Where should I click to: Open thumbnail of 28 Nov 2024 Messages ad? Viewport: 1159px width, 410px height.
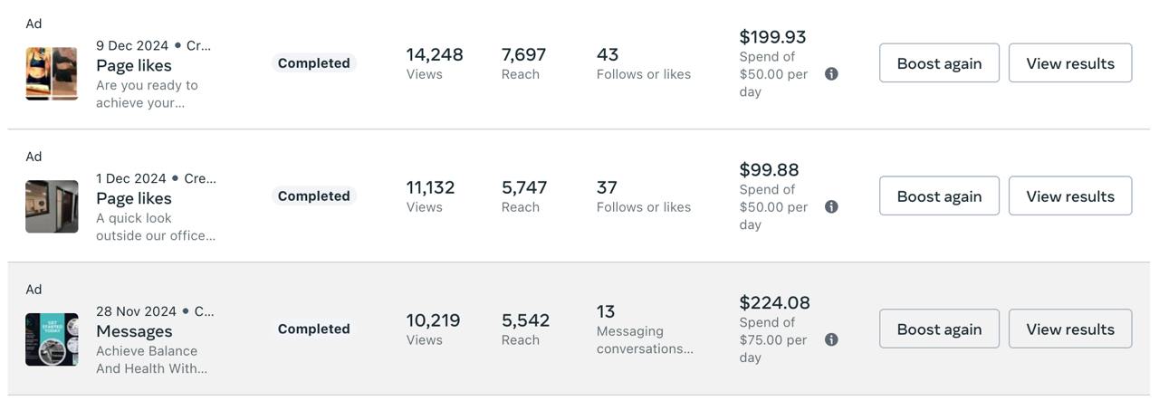point(52,339)
